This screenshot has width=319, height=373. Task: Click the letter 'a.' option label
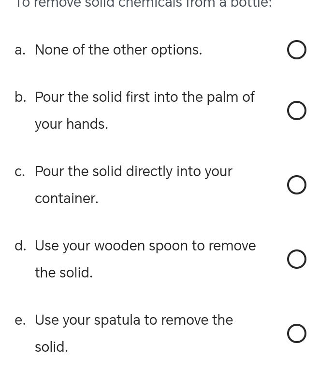[x=20, y=50]
